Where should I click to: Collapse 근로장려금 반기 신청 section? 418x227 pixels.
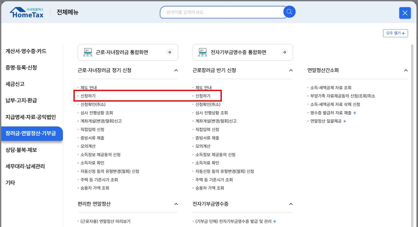(x=291, y=70)
